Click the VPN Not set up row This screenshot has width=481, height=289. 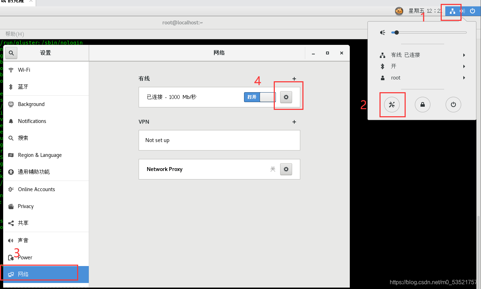pos(219,140)
